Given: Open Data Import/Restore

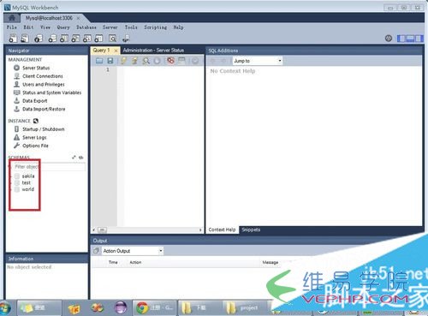Looking at the screenshot, I should coord(44,109).
